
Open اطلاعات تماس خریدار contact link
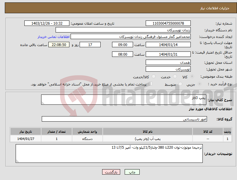(x=53, y=37)
